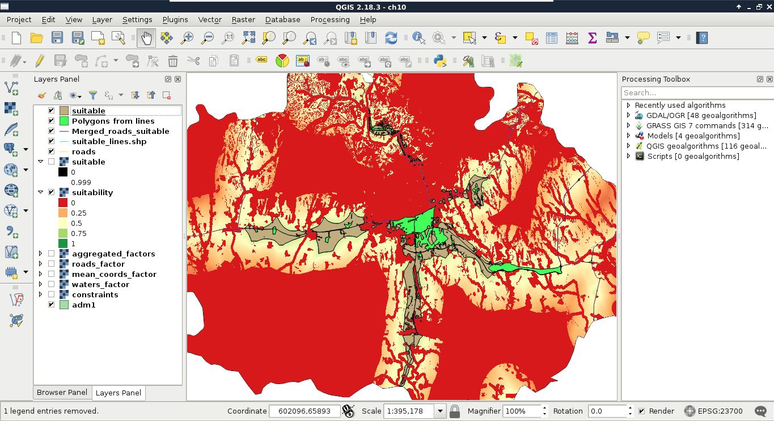The image size is (774, 421).
Task: Expand the roads_factor layer legend
Action: (x=40, y=264)
